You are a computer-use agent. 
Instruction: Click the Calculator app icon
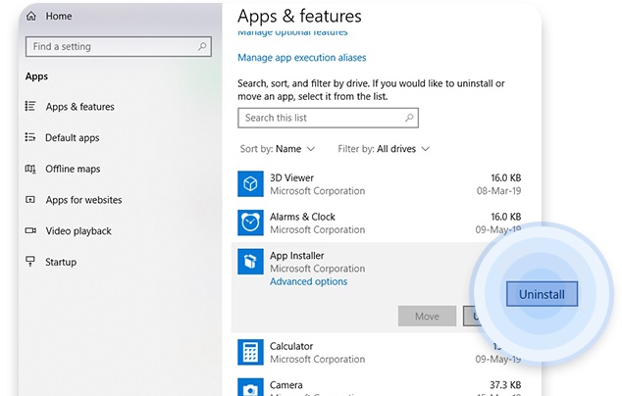tap(250, 352)
